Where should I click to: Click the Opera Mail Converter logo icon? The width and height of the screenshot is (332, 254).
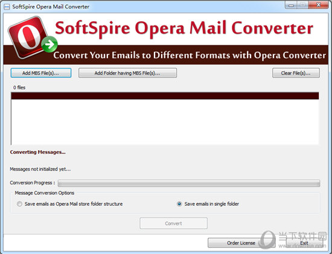click(32, 37)
